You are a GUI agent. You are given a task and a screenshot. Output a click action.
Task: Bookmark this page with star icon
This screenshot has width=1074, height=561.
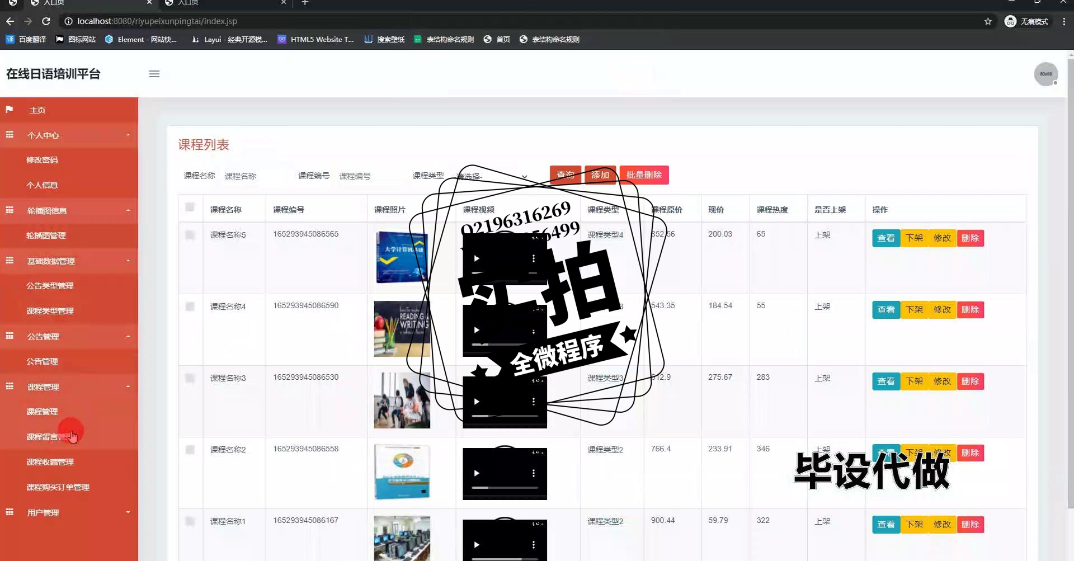pyautogui.click(x=988, y=21)
